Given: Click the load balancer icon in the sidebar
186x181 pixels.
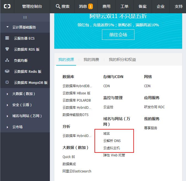Looking at the screenshot, I should pos(7,60).
